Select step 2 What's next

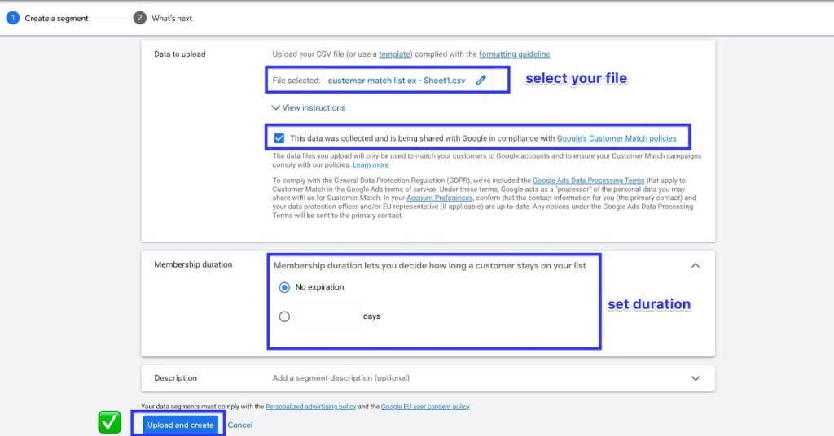163,18
